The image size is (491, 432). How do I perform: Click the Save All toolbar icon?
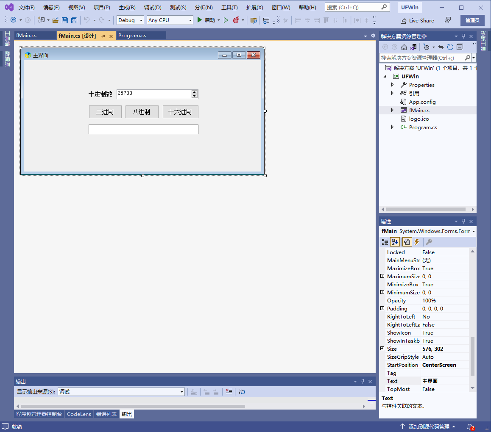[74, 20]
